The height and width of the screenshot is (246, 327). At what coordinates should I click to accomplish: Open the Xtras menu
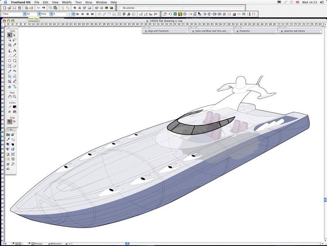click(89, 2)
